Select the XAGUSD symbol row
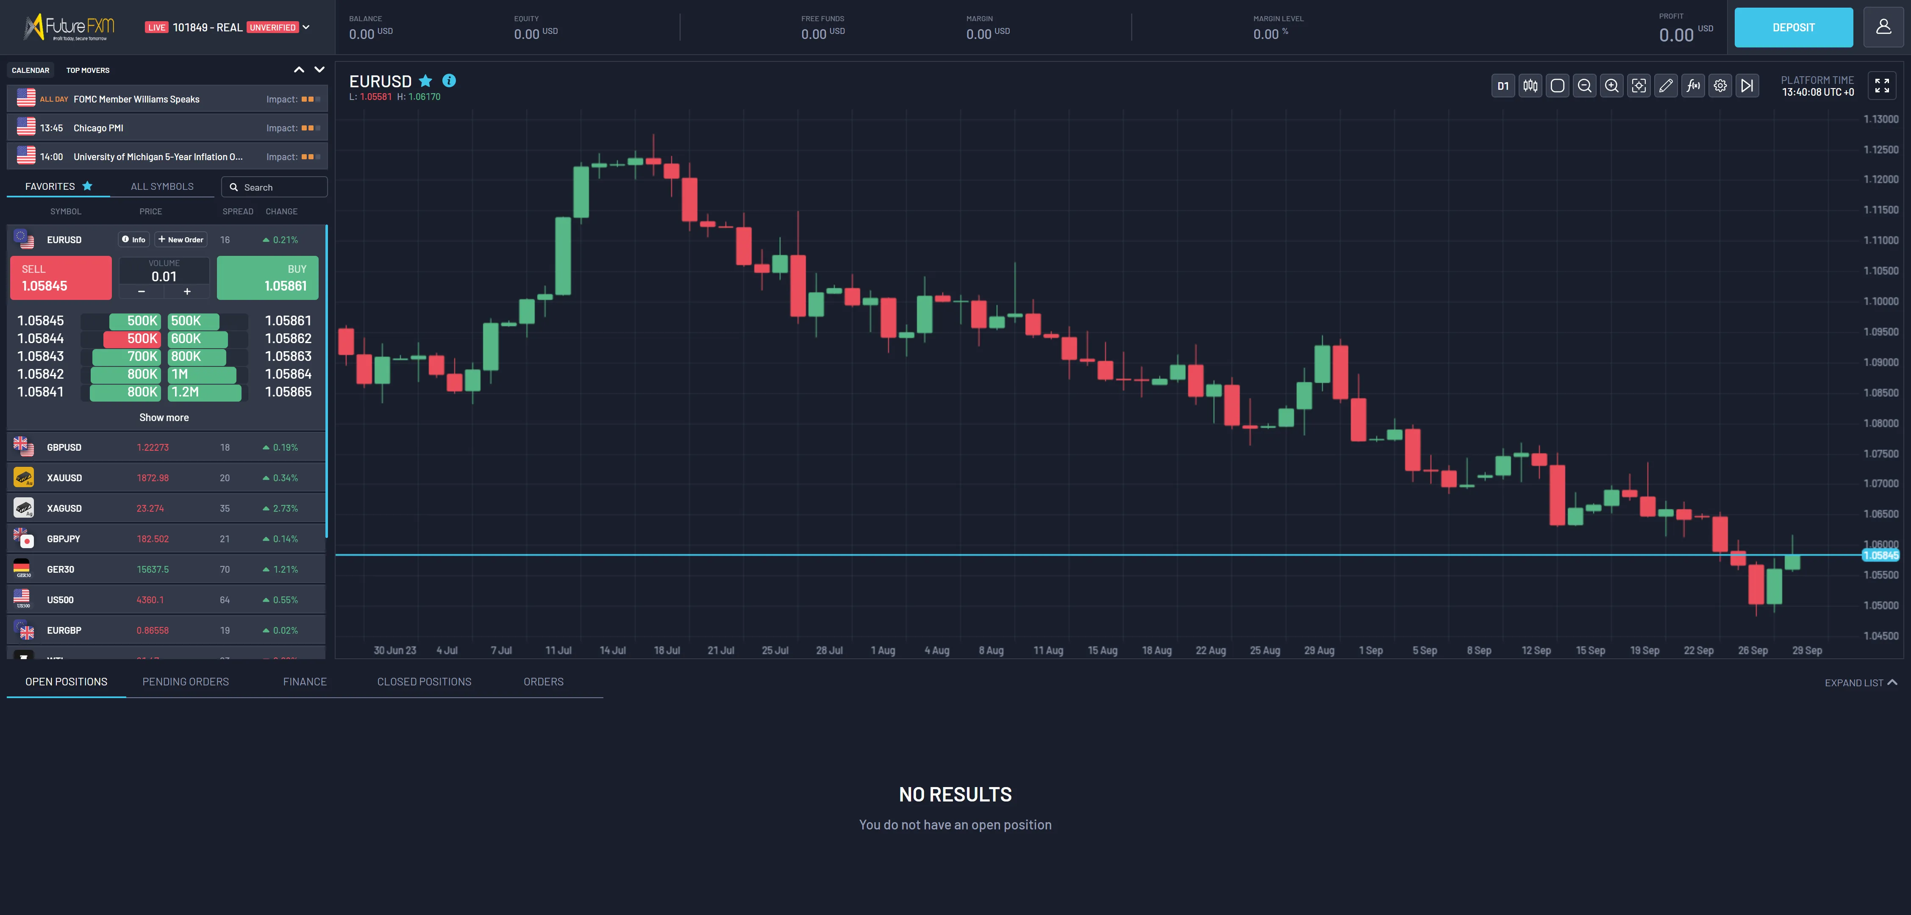This screenshot has width=1911, height=915. click(166, 508)
